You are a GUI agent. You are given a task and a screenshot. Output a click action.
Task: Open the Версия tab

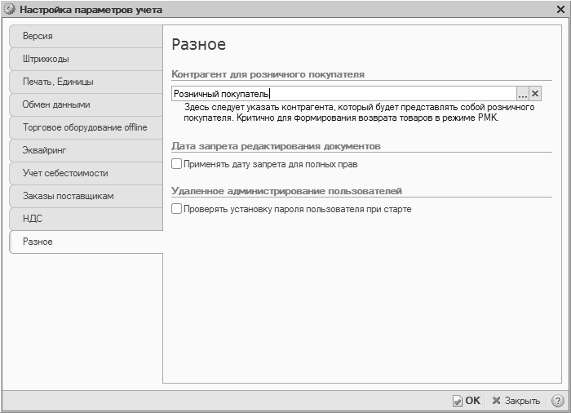[x=86, y=36]
